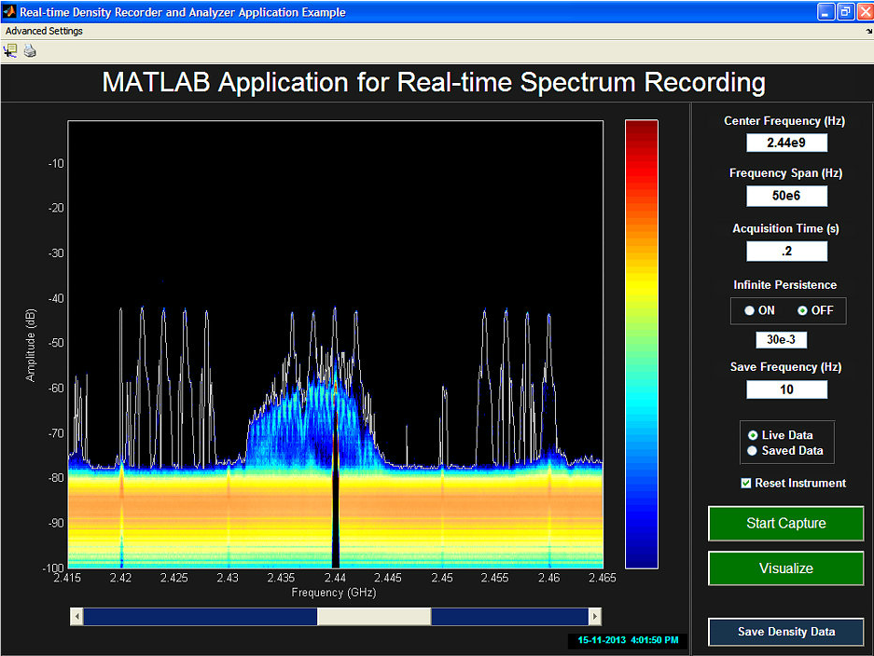Restore down the application window
Image resolution: width=874 pixels, height=656 pixels.
point(844,12)
